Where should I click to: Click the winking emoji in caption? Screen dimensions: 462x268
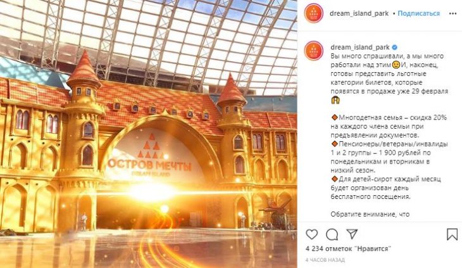point(396,65)
